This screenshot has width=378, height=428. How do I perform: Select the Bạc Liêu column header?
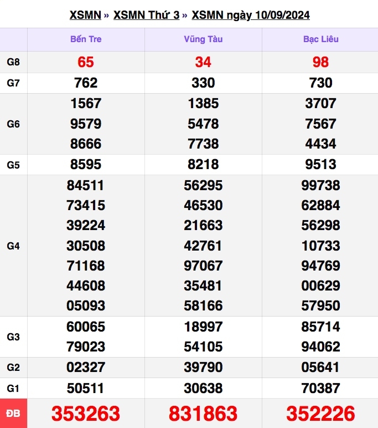click(321, 39)
